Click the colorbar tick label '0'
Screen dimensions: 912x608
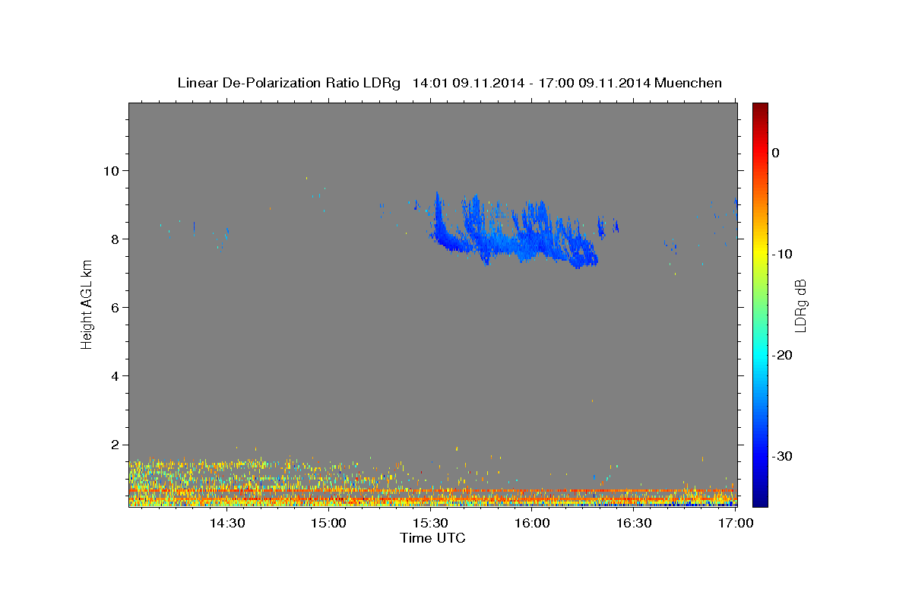pyautogui.click(x=776, y=153)
